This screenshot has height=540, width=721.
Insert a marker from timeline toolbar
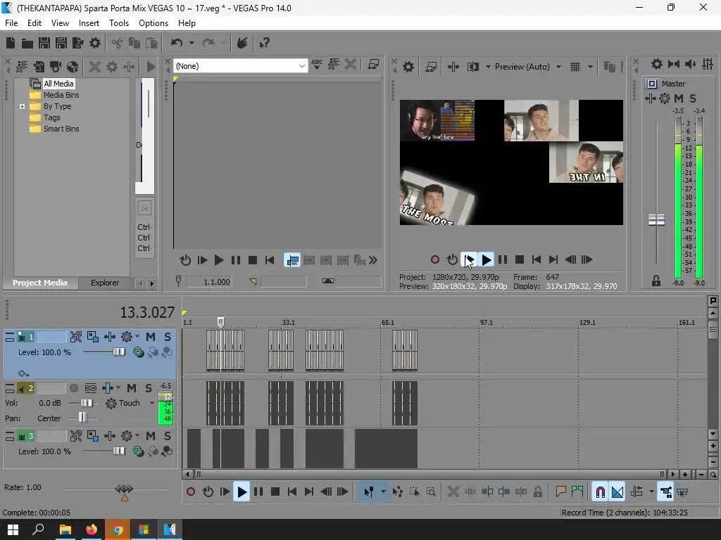[560, 492]
